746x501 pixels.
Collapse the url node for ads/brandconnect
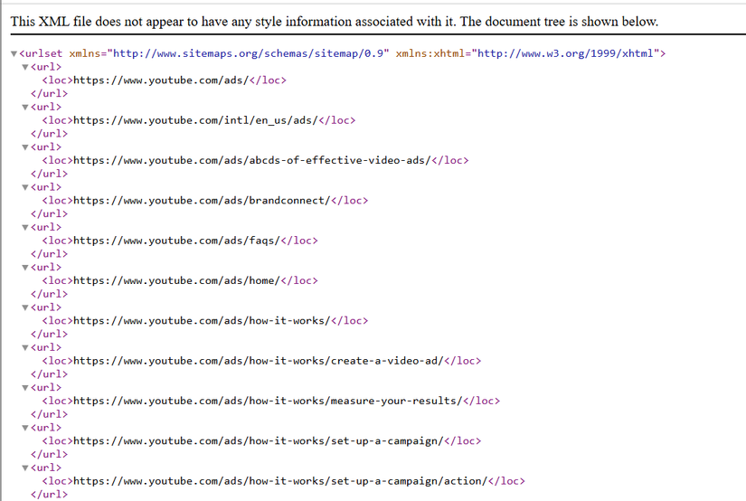click(25, 187)
